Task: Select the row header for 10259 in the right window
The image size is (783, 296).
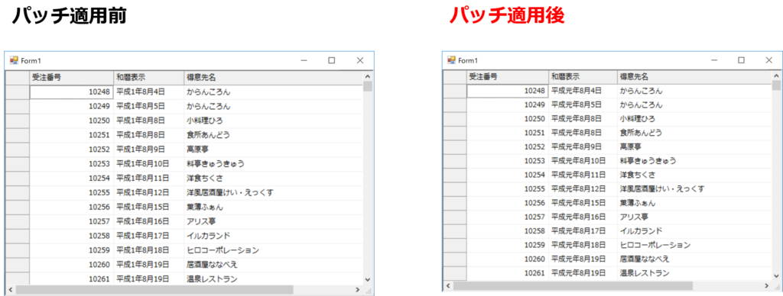Action: [455, 245]
